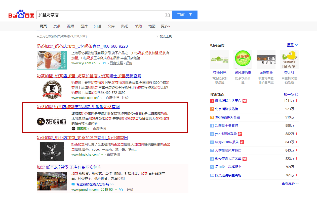317x203 pixels.
Task: Open the 茶语时光 brand link
Action: [x=220, y=73]
